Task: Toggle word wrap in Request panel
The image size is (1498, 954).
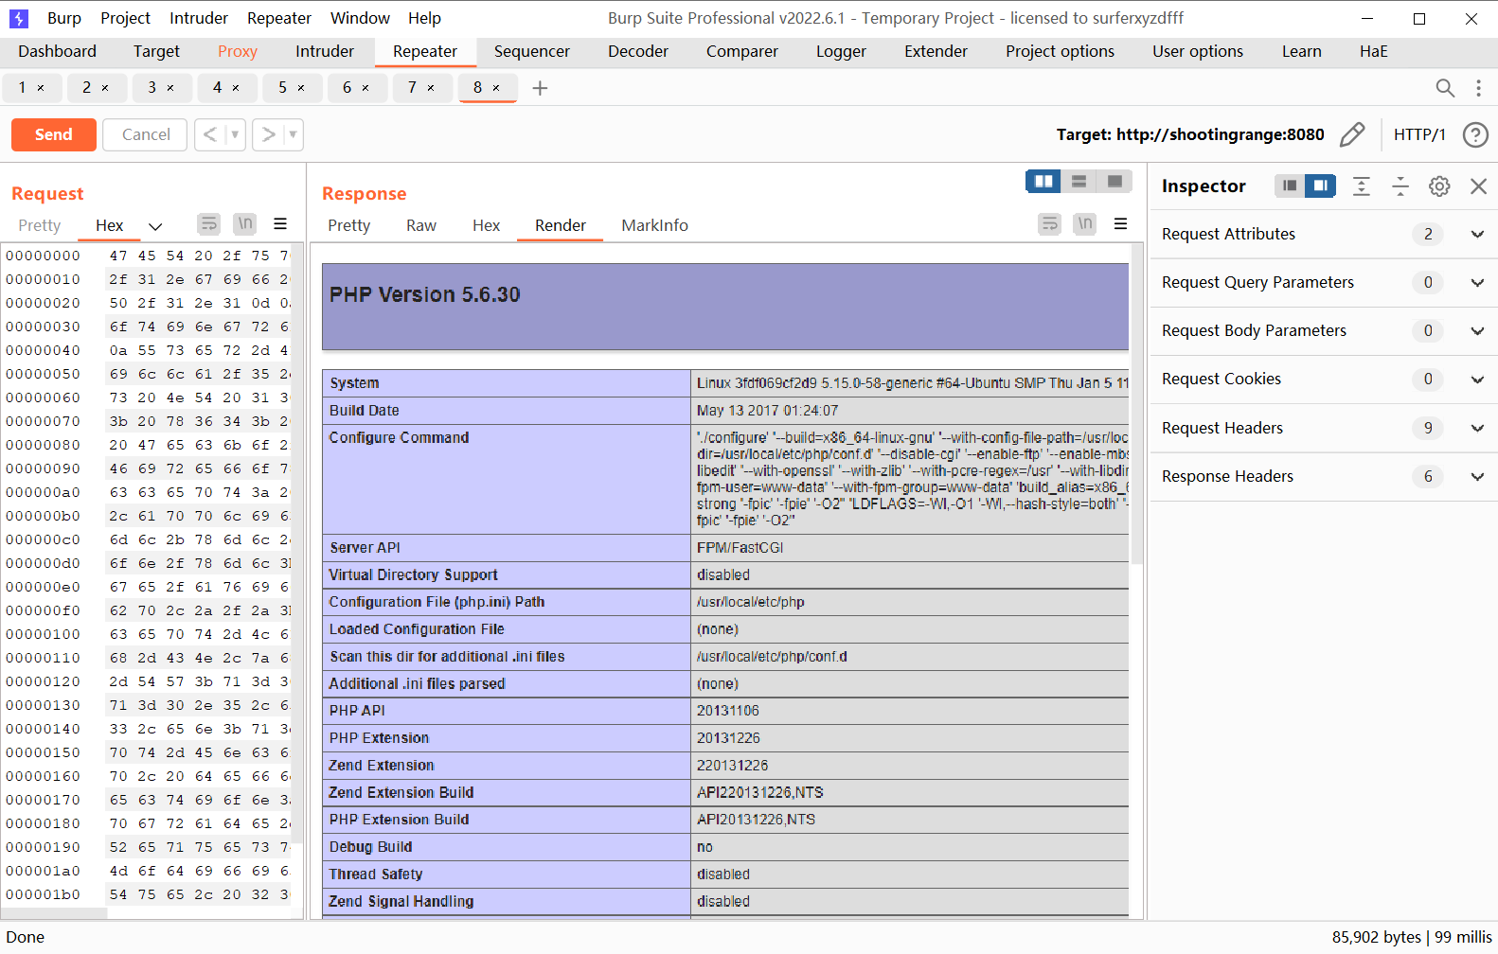Action: (208, 223)
